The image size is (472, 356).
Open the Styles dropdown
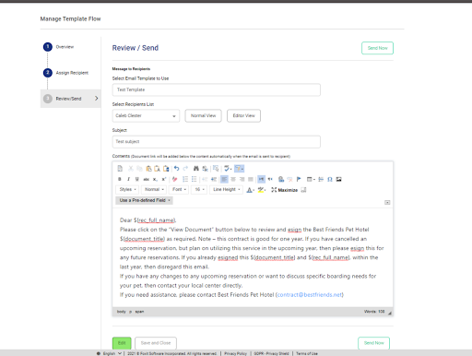click(x=127, y=190)
